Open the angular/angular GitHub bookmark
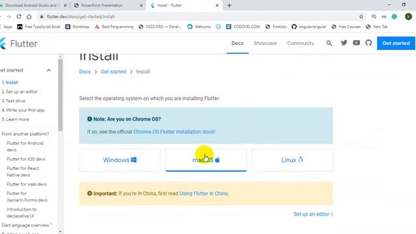 [x=309, y=27]
